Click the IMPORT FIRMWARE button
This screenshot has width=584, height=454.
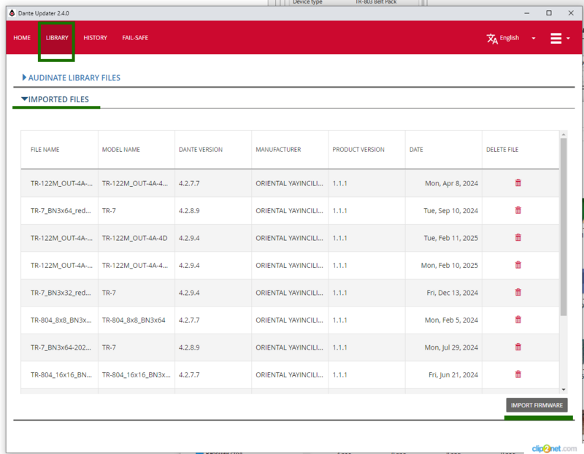click(538, 405)
